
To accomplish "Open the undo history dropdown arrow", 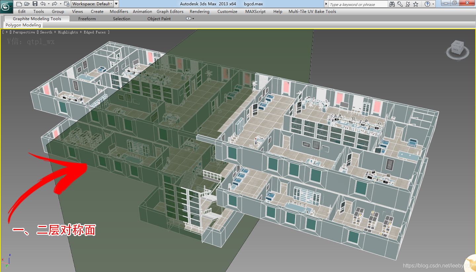I will point(49,4).
